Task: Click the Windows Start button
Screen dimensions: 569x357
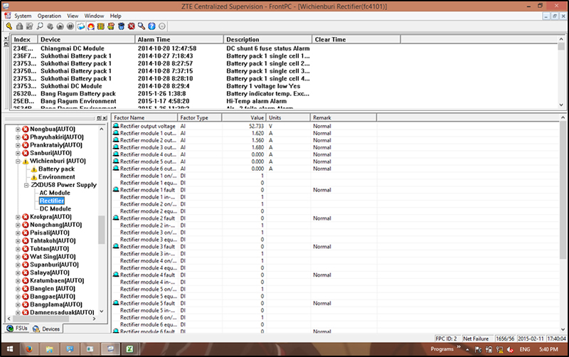Action: [x=9, y=350]
